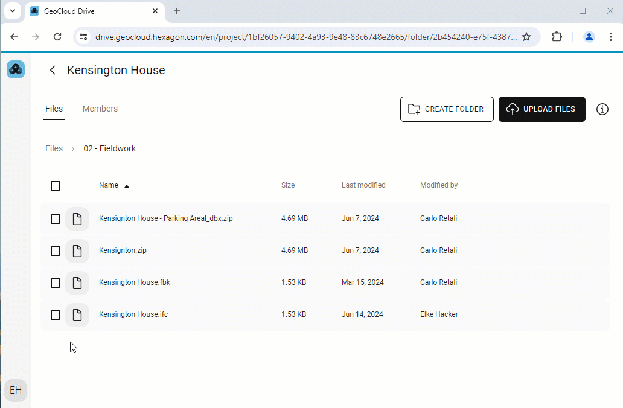Screen dimensions: 623x408
Task: Click the Upload Files button
Action: click(x=542, y=109)
